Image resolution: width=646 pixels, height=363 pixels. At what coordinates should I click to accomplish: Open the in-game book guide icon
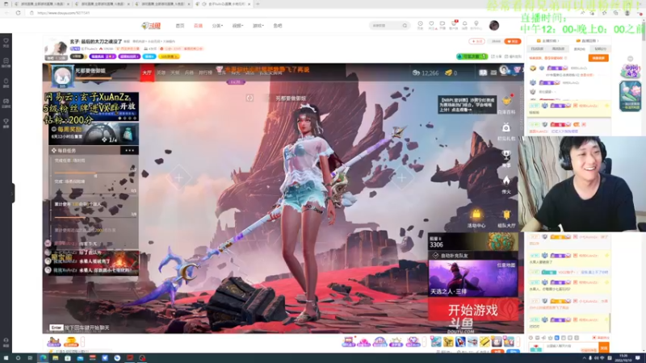[x=482, y=73]
